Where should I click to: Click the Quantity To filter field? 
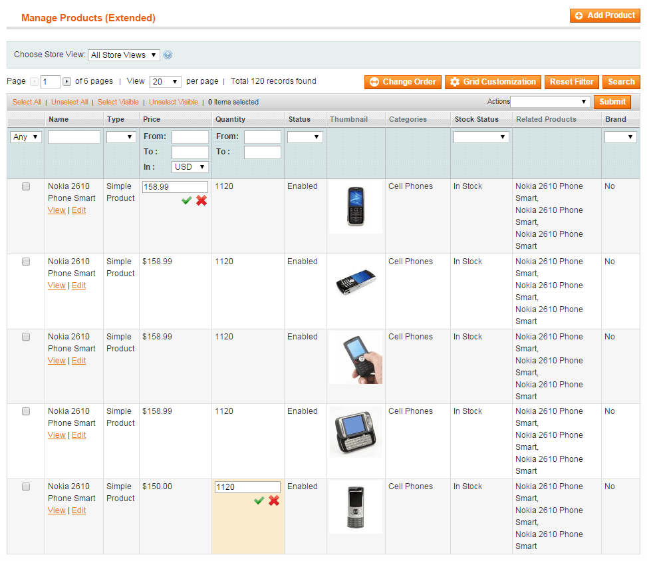263,152
